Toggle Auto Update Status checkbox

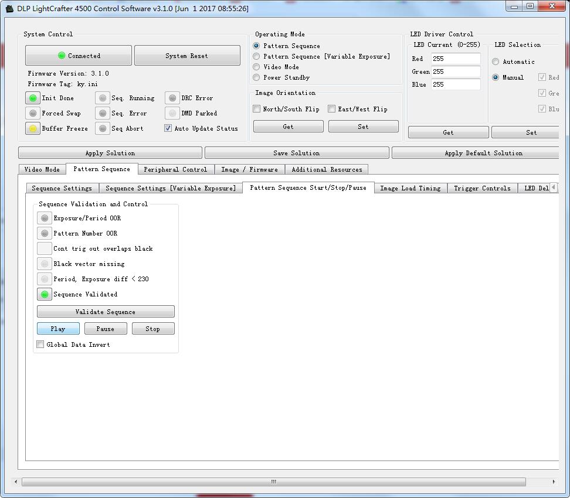pyautogui.click(x=168, y=128)
